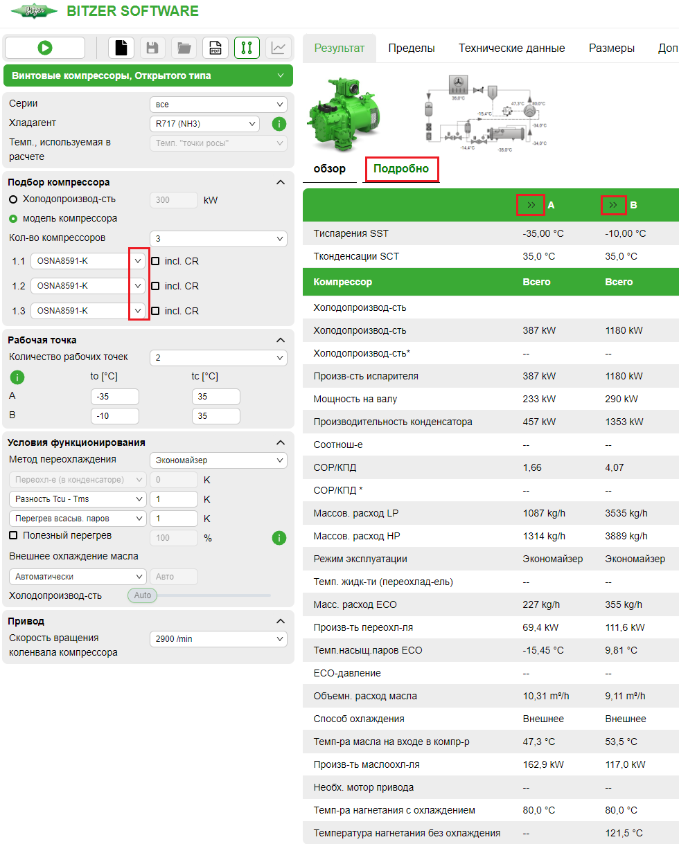Click the green compare points toolbar icon

[247, 48]
